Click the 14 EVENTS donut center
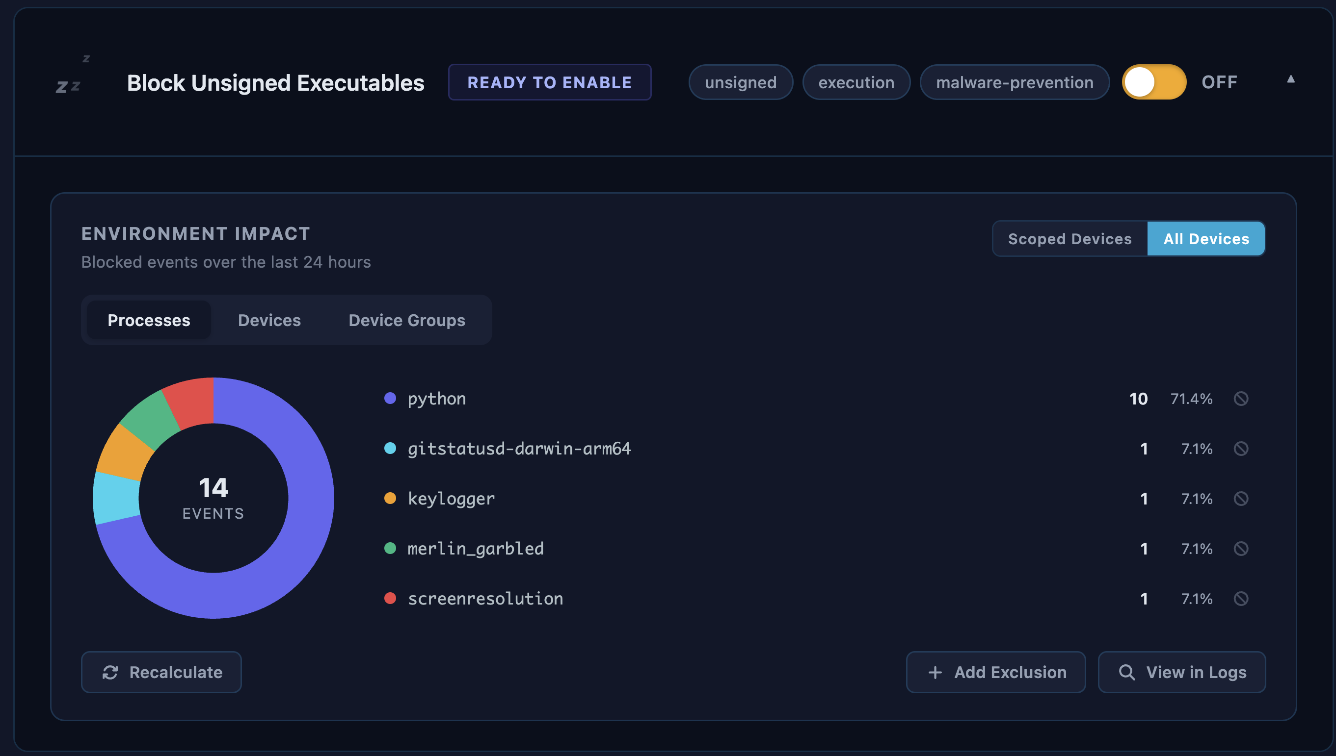 pyautogui.click(x=214, y=498)
